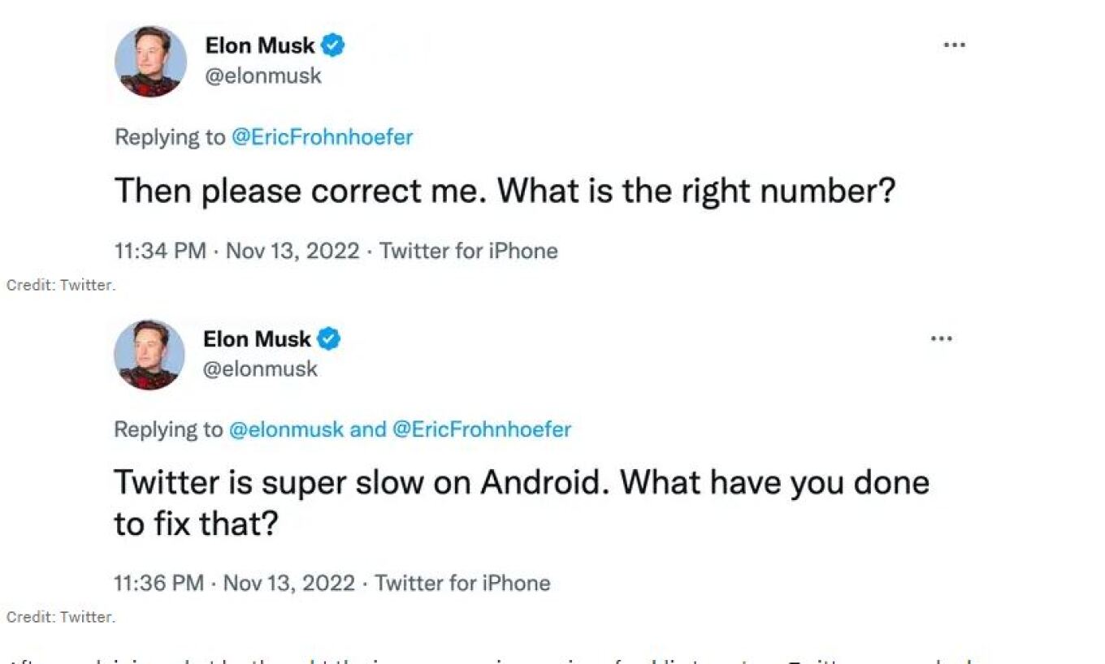
Task: Click verified badge on the Android tweet
Action: click(329, 339)
